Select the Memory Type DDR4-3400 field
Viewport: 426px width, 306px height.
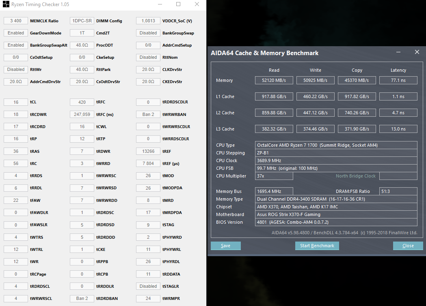(x=336, y=199)
